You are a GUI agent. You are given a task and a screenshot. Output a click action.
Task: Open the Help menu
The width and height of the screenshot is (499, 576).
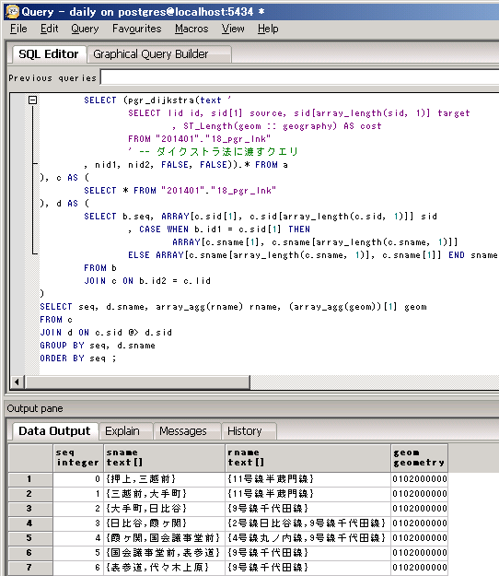click(x=268, y=29)
